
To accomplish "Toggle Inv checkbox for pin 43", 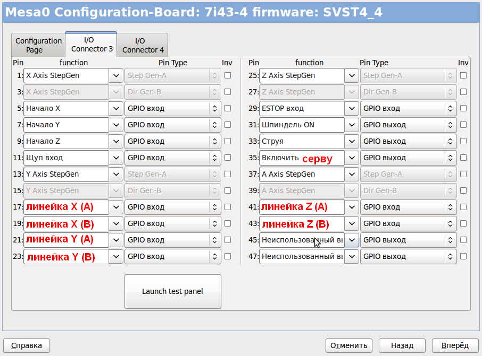I will (463, 223).
